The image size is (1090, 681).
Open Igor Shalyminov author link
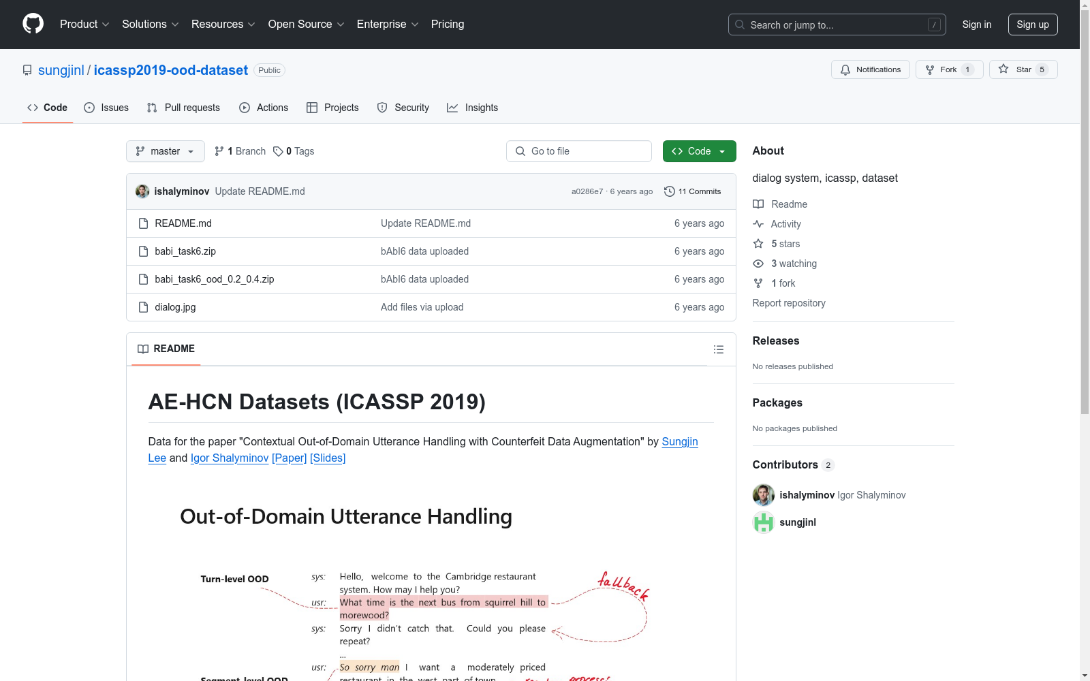[230, 458]
